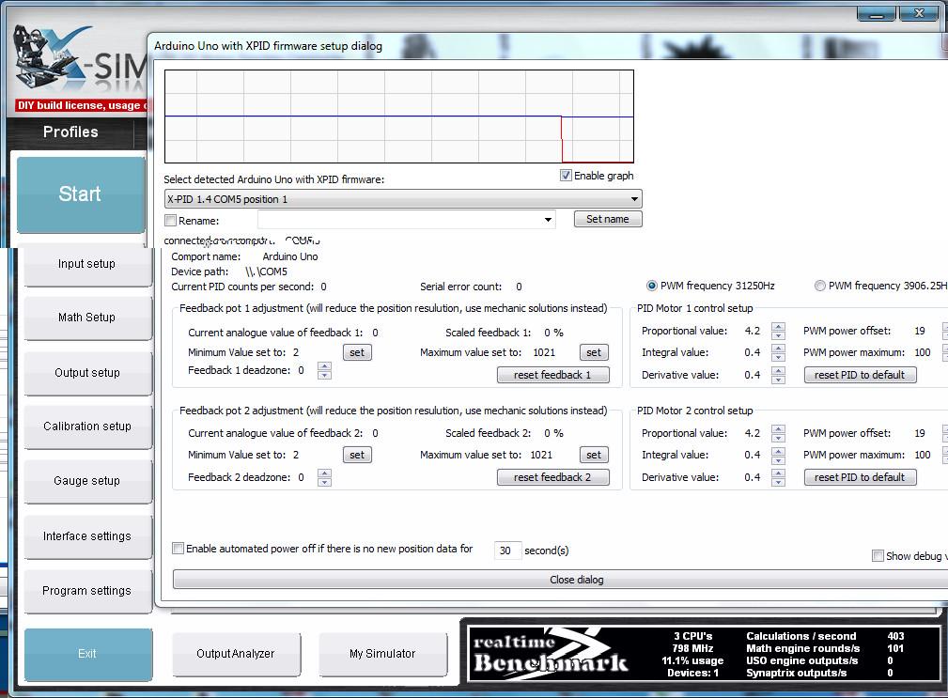Screen dimensions: 948x698
Task: Select PWM frequency 31250Hz radio button
Action: tap(652, 286)
